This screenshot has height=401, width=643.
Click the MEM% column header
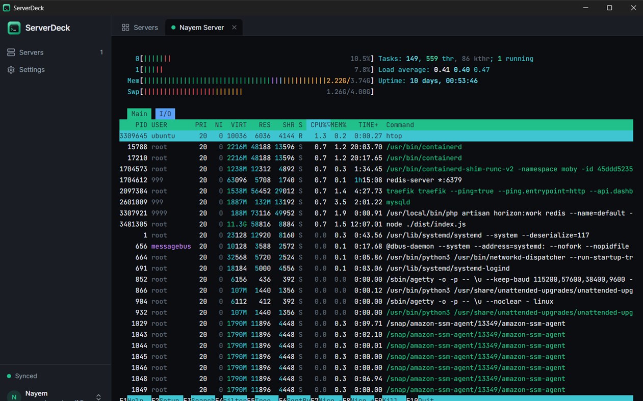[339, 125]
